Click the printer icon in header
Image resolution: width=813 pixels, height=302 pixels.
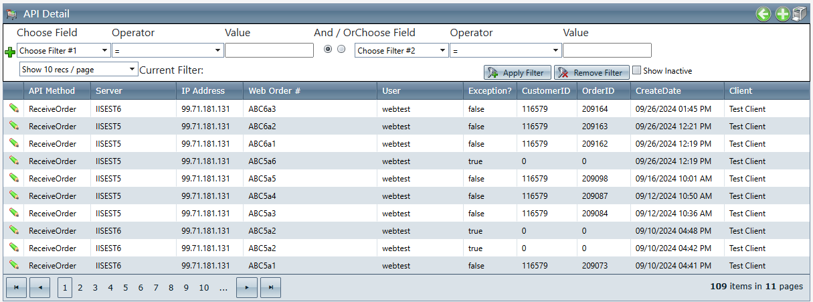point(799,14)
